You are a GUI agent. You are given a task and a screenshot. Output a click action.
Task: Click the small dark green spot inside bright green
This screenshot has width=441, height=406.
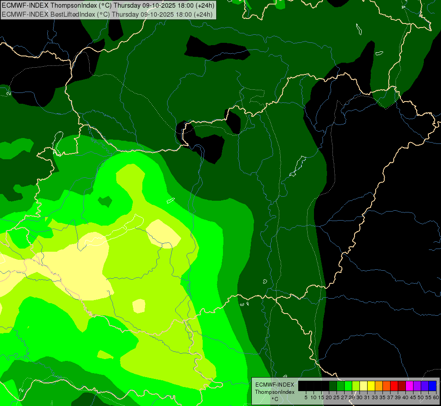(x=105, y=201)
